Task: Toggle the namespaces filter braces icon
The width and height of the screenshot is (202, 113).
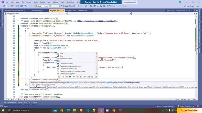Action: pos(63,77)
